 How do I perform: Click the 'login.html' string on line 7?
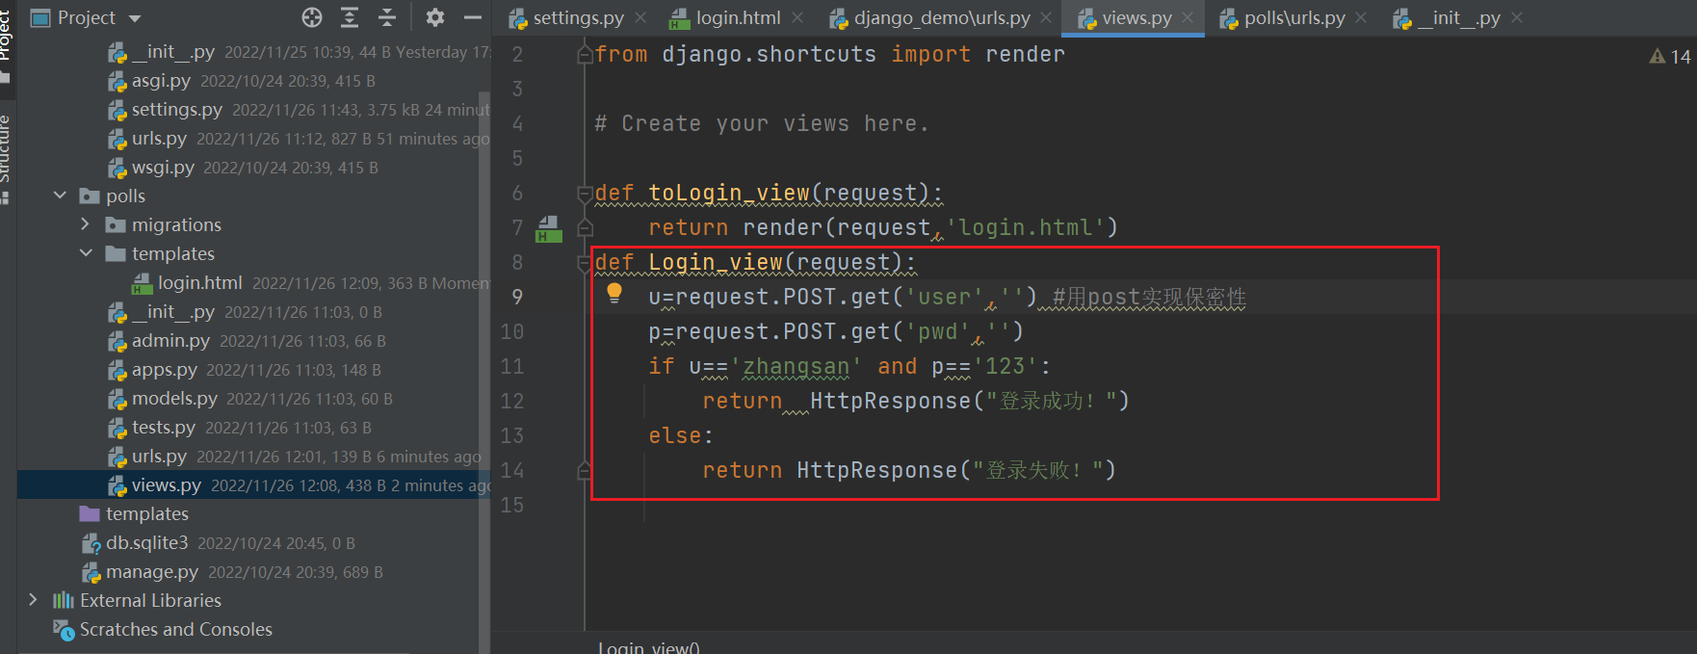pos(1026,227)
